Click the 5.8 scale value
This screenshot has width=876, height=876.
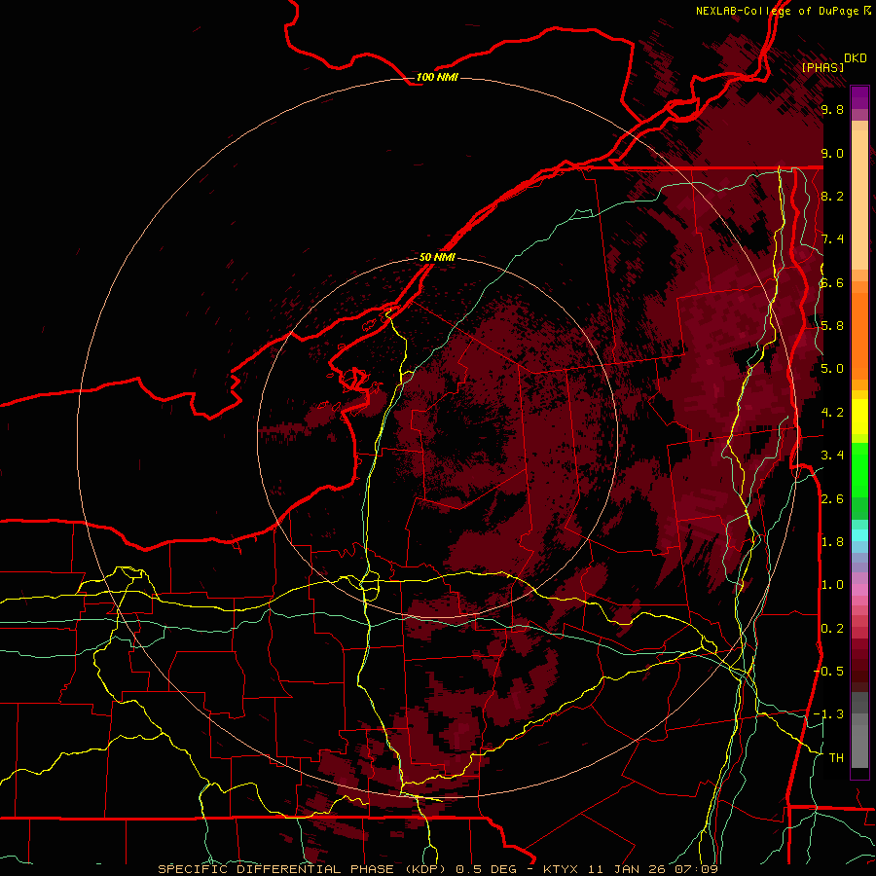[x=832, y=326]
